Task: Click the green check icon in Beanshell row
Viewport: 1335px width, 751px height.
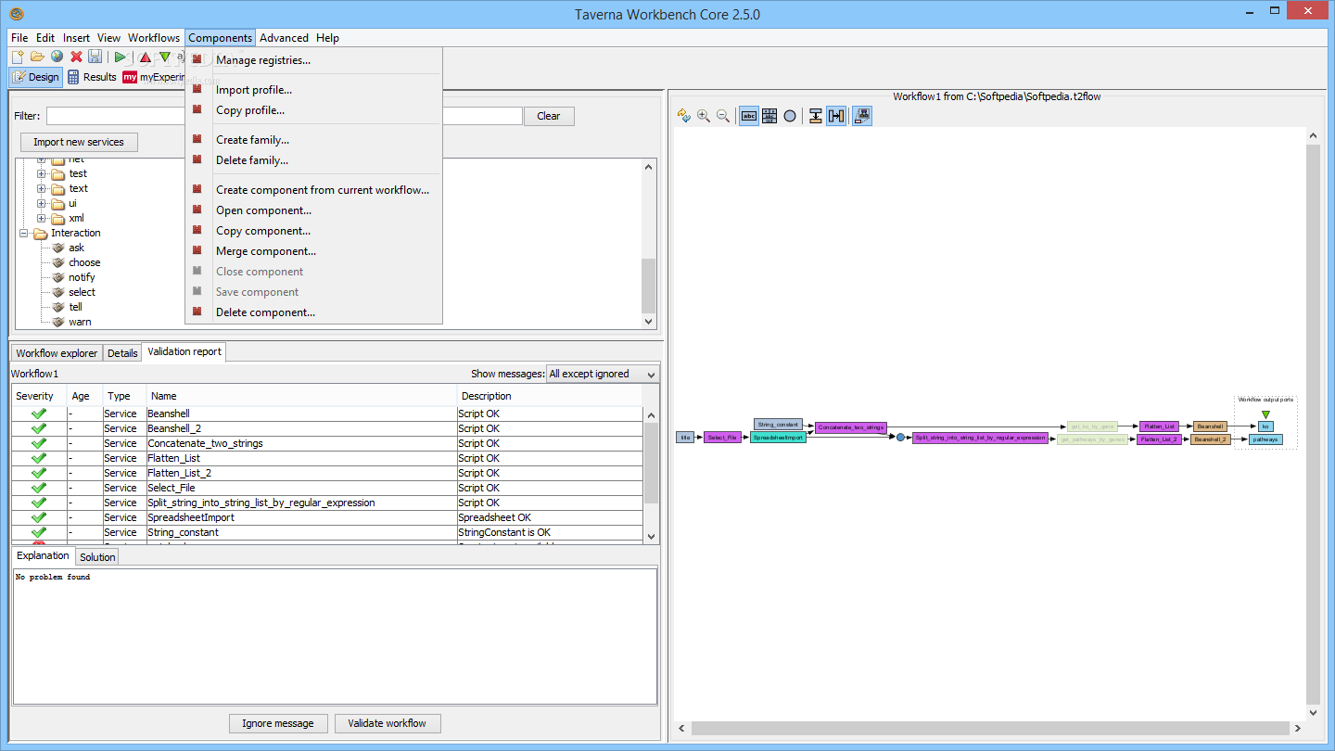Action: pos(39,414)
